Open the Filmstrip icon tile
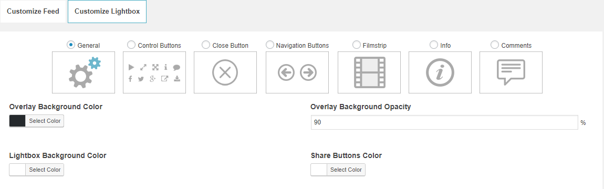Screen dimensions: 604x189 tap(369, 72)
